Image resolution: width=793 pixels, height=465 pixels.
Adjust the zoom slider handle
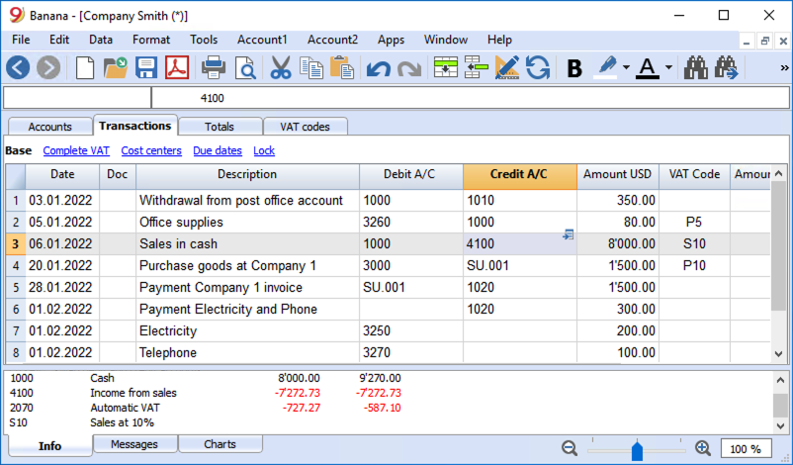pos(637,450)
